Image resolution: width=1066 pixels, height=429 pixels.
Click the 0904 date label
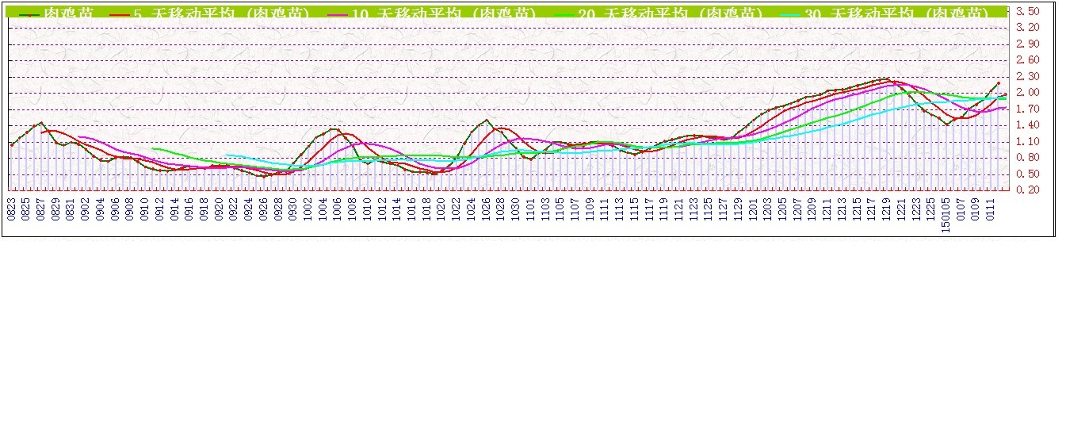(x=101, y=209)
